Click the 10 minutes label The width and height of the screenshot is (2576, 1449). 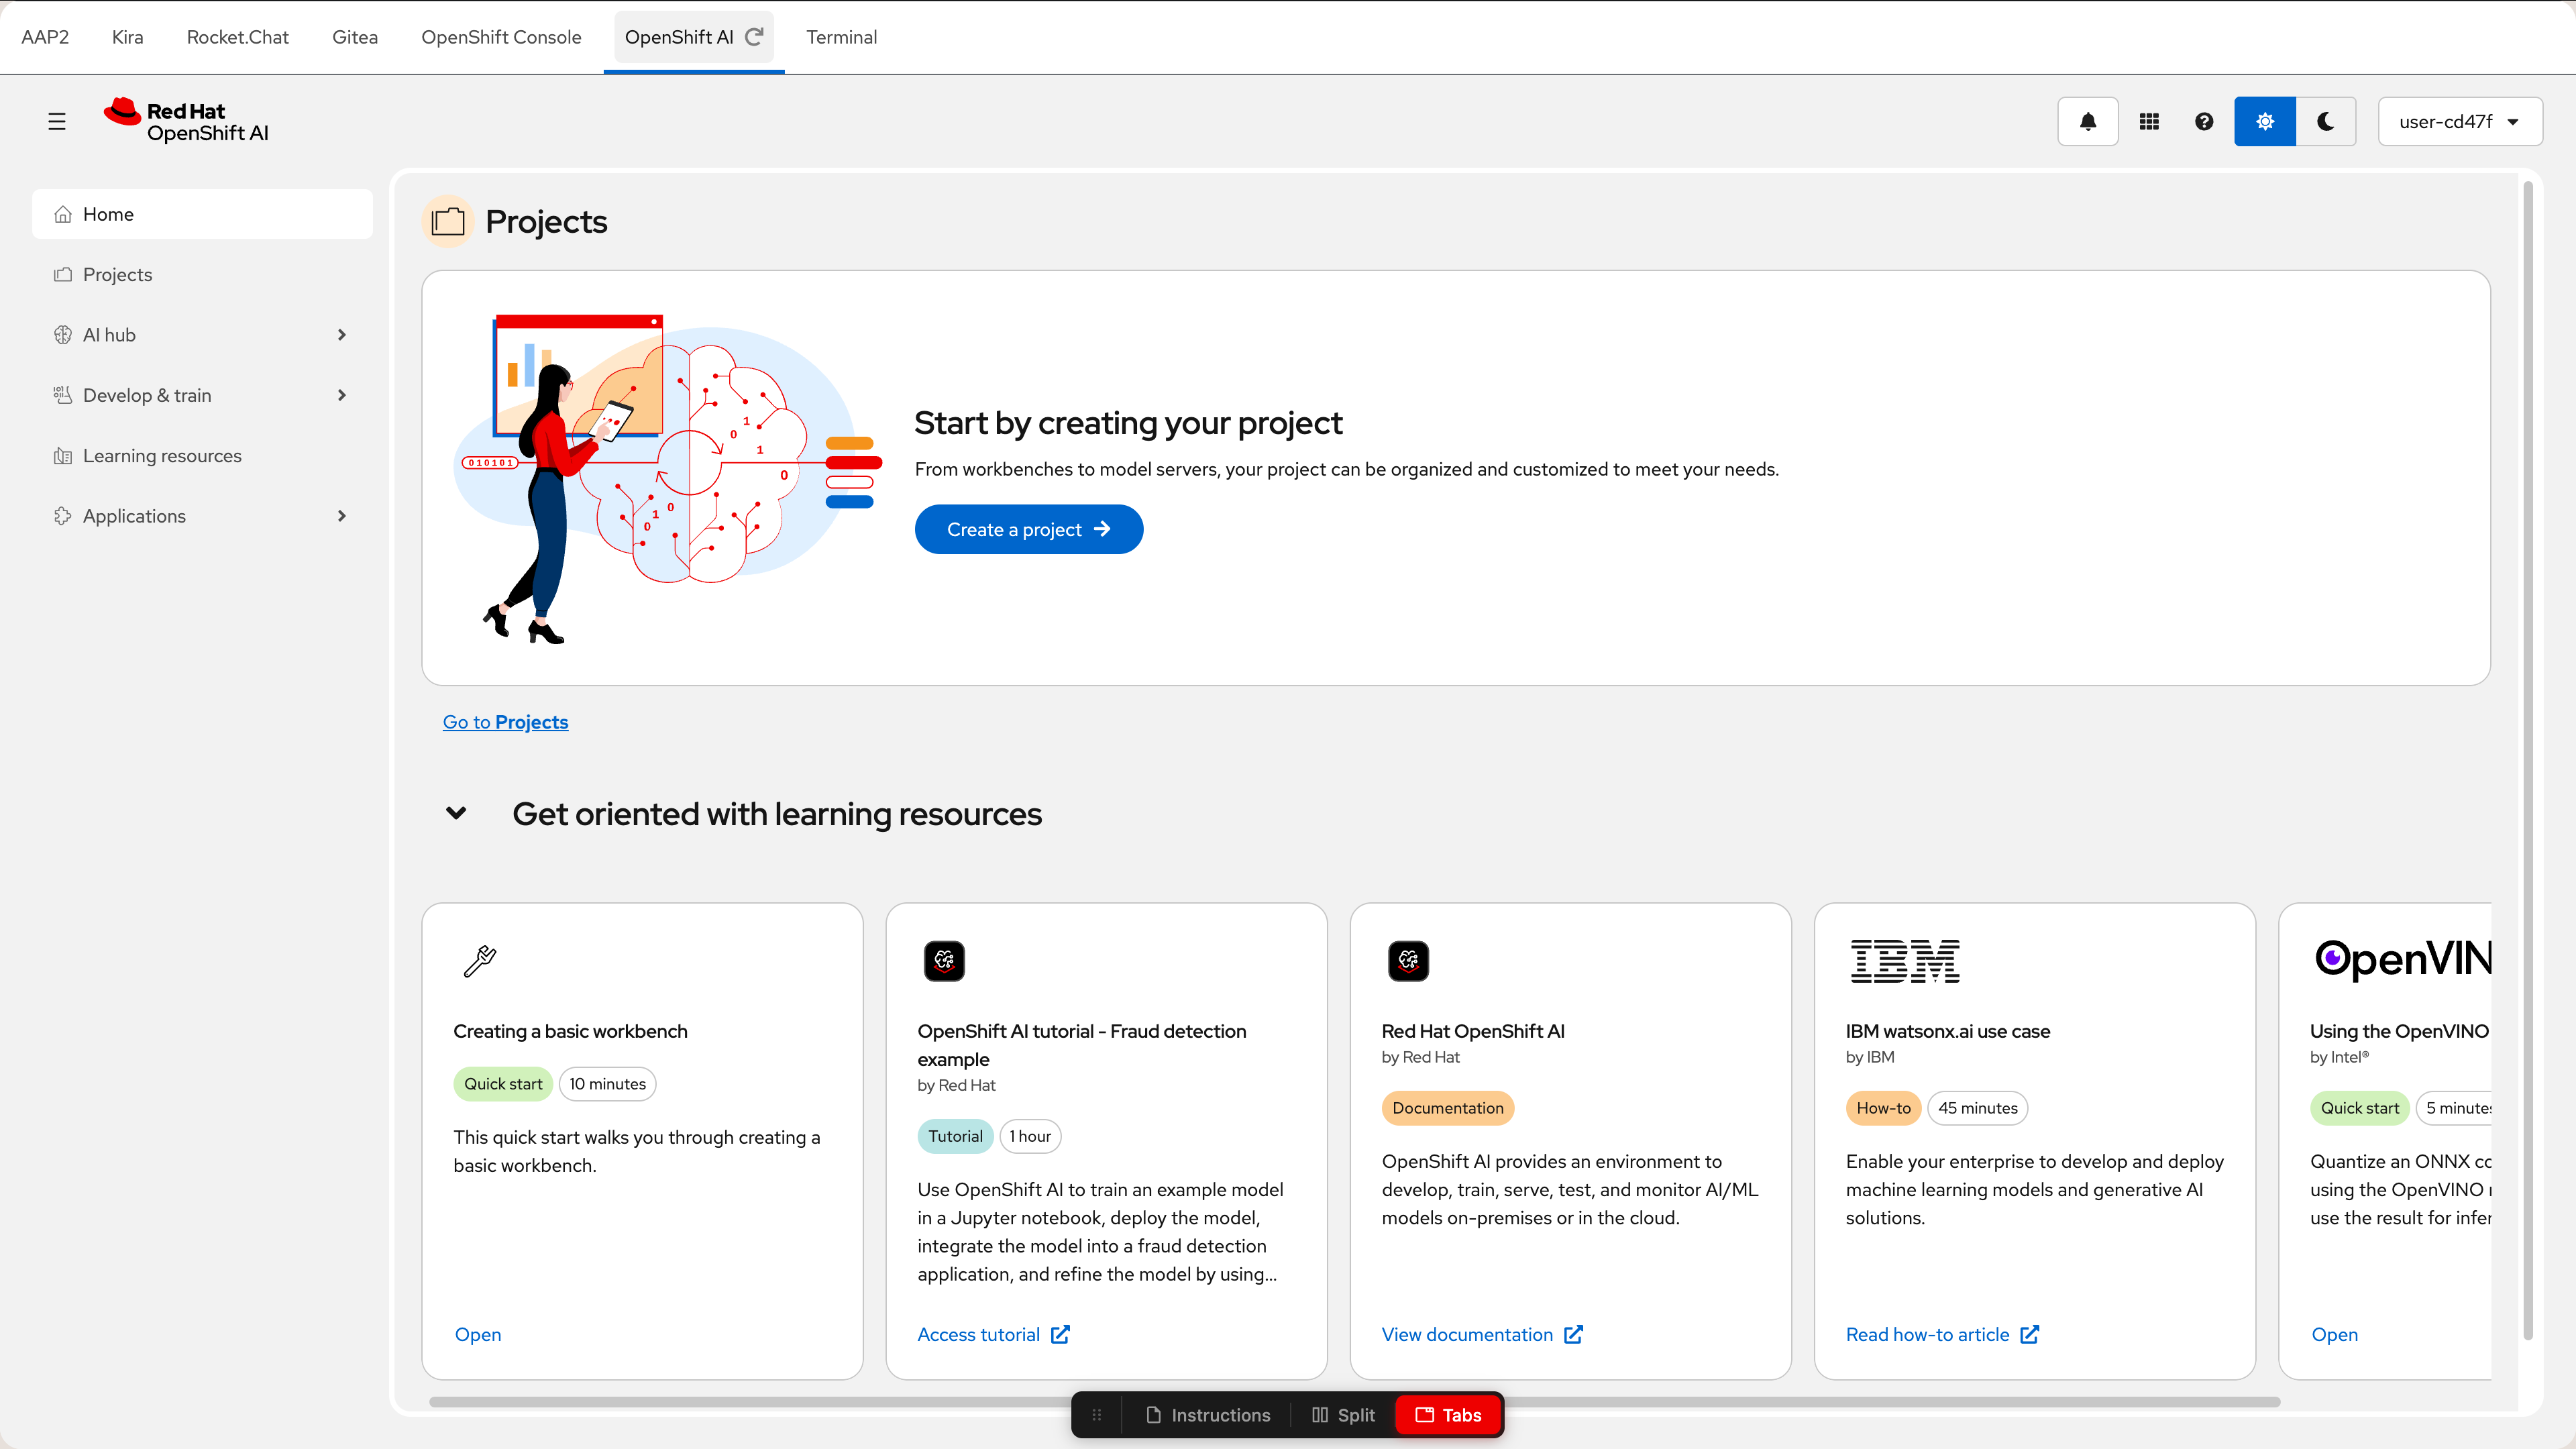pyautogui.click(x=607, y=1084)
